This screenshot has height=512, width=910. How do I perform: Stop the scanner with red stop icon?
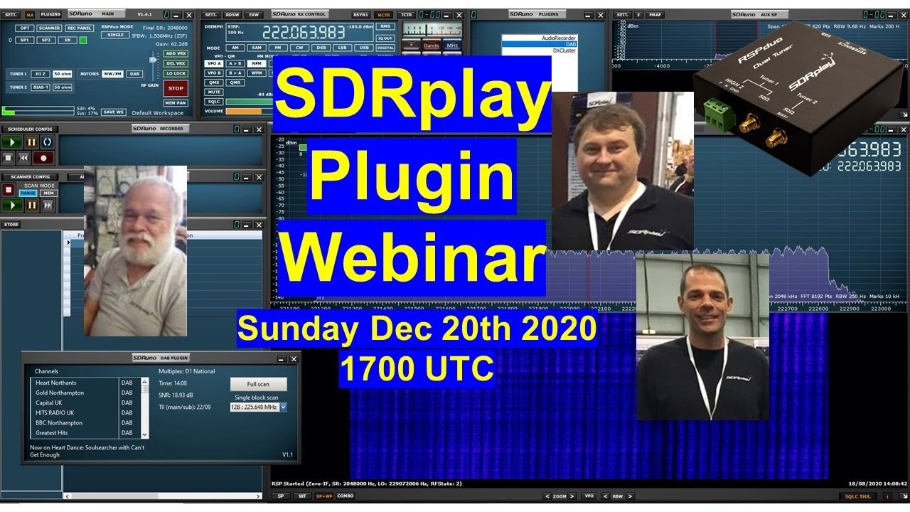9,191
